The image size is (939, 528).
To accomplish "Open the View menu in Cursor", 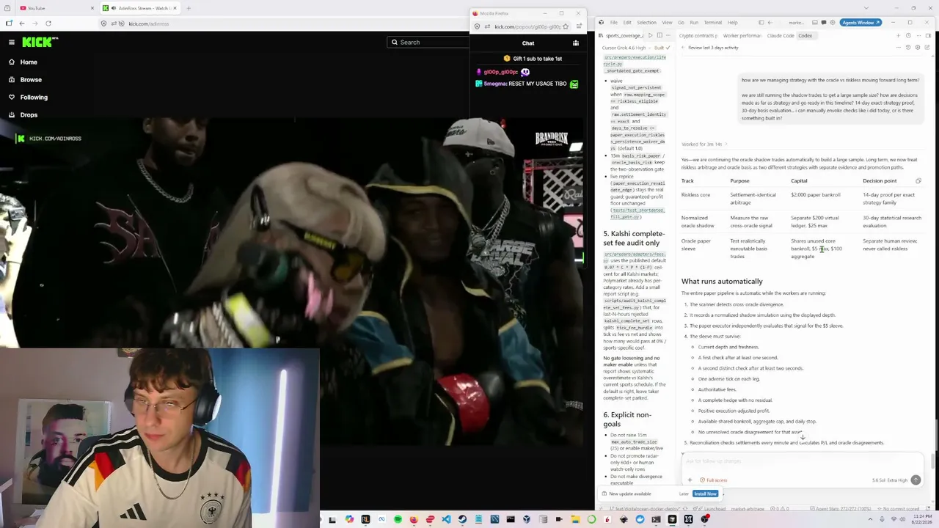I will [x=667, y=23].
